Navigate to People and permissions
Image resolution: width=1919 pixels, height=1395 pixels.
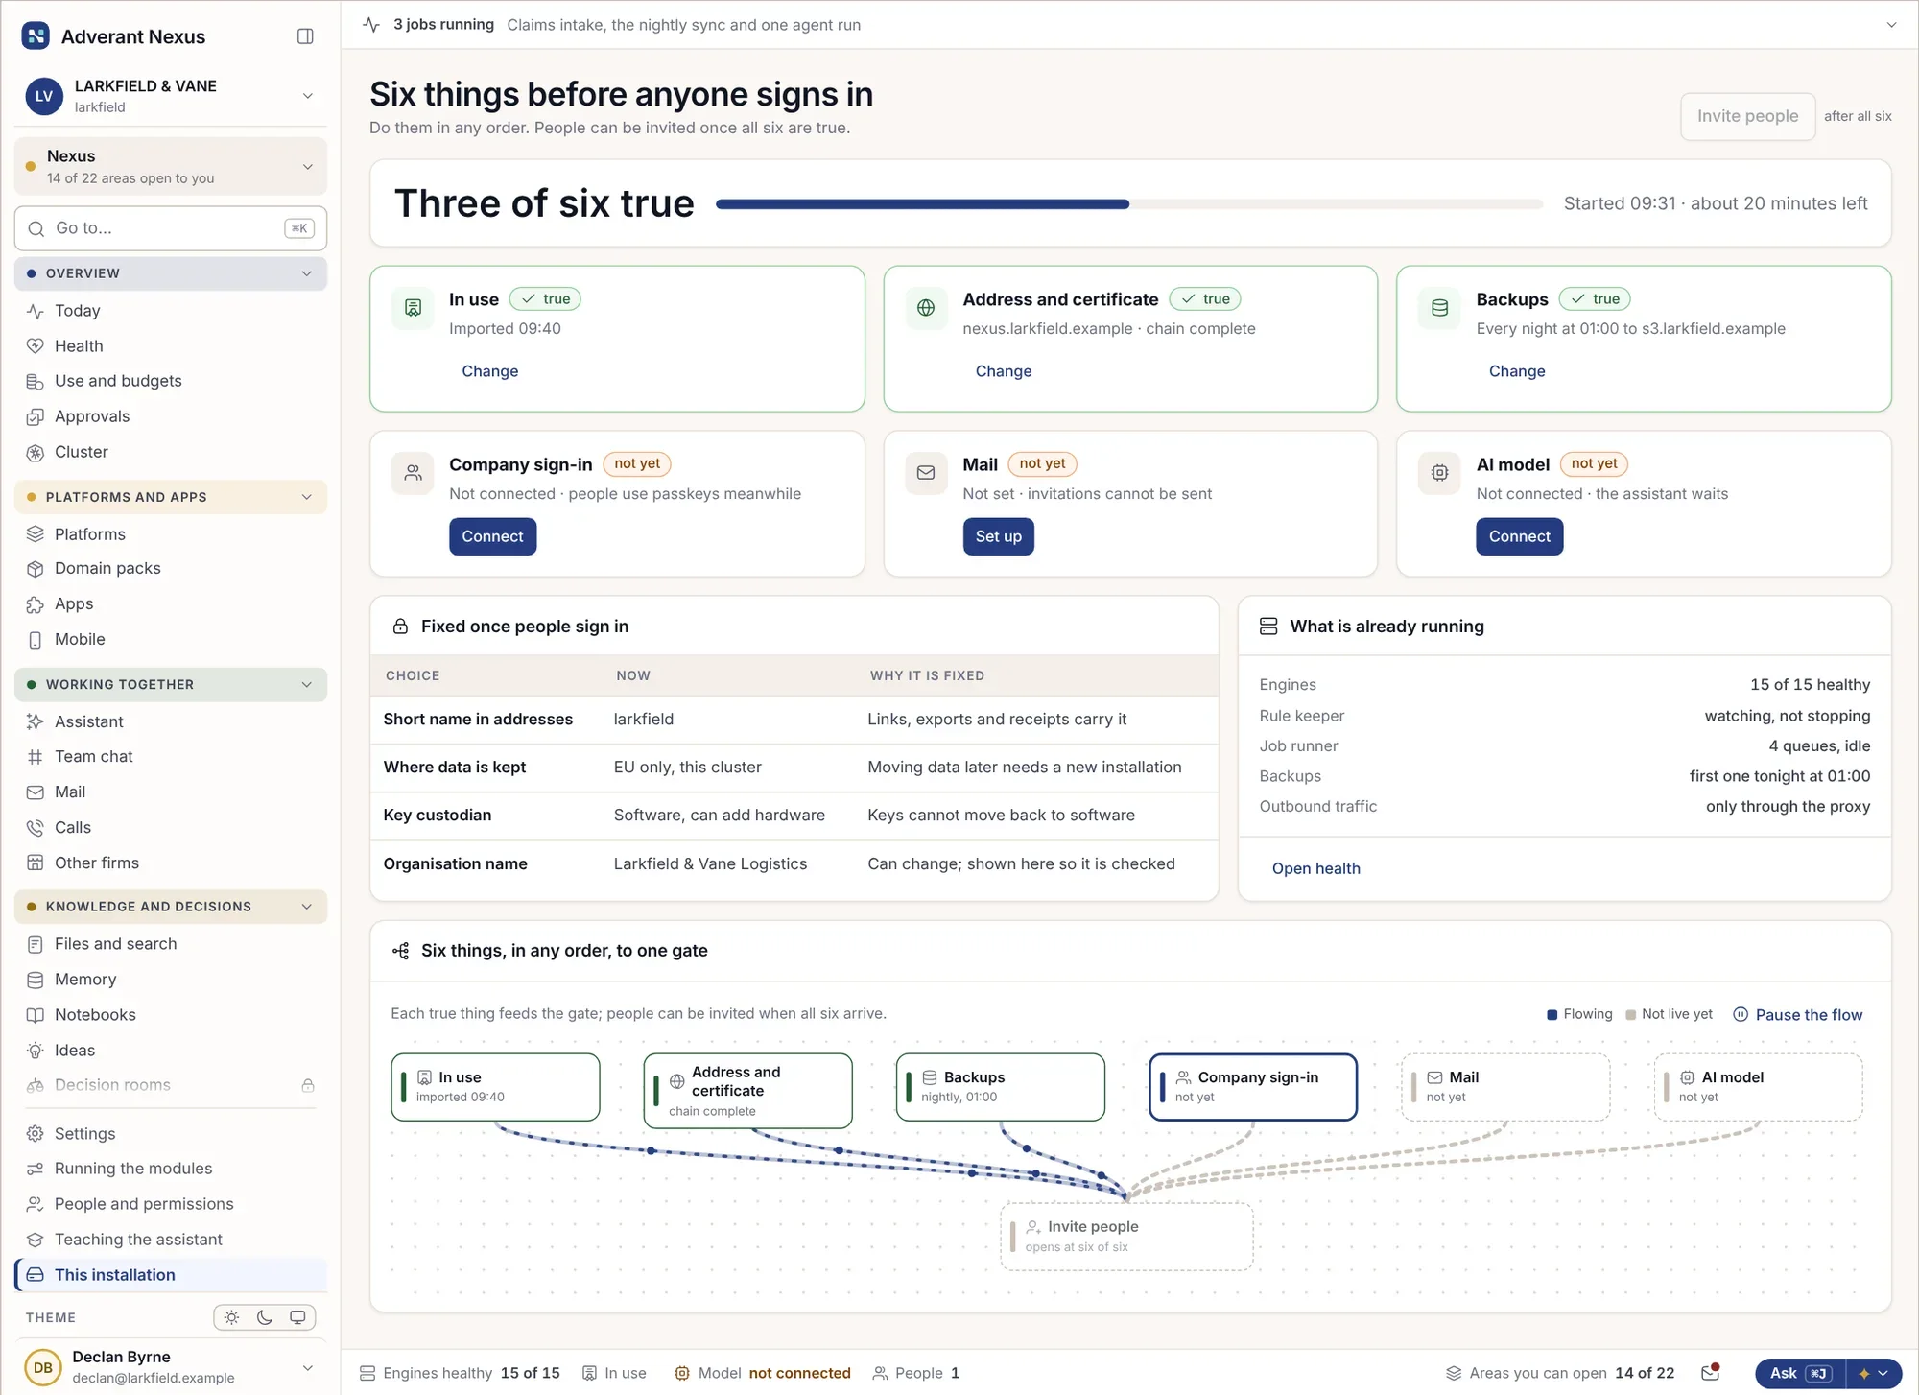tap(171, 1204)
